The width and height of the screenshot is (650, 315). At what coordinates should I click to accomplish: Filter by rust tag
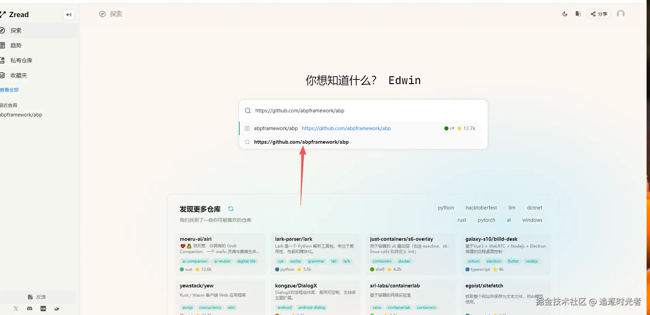coord(462,220)
